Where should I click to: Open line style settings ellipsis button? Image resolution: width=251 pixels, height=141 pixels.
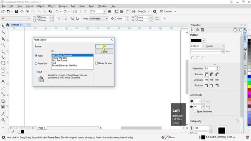(228, 52)
